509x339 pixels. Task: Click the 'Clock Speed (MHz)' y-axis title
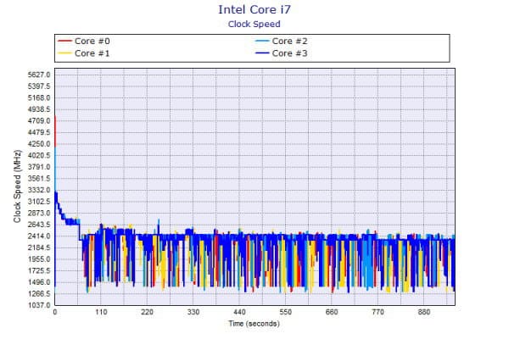[x=17, y=186]
